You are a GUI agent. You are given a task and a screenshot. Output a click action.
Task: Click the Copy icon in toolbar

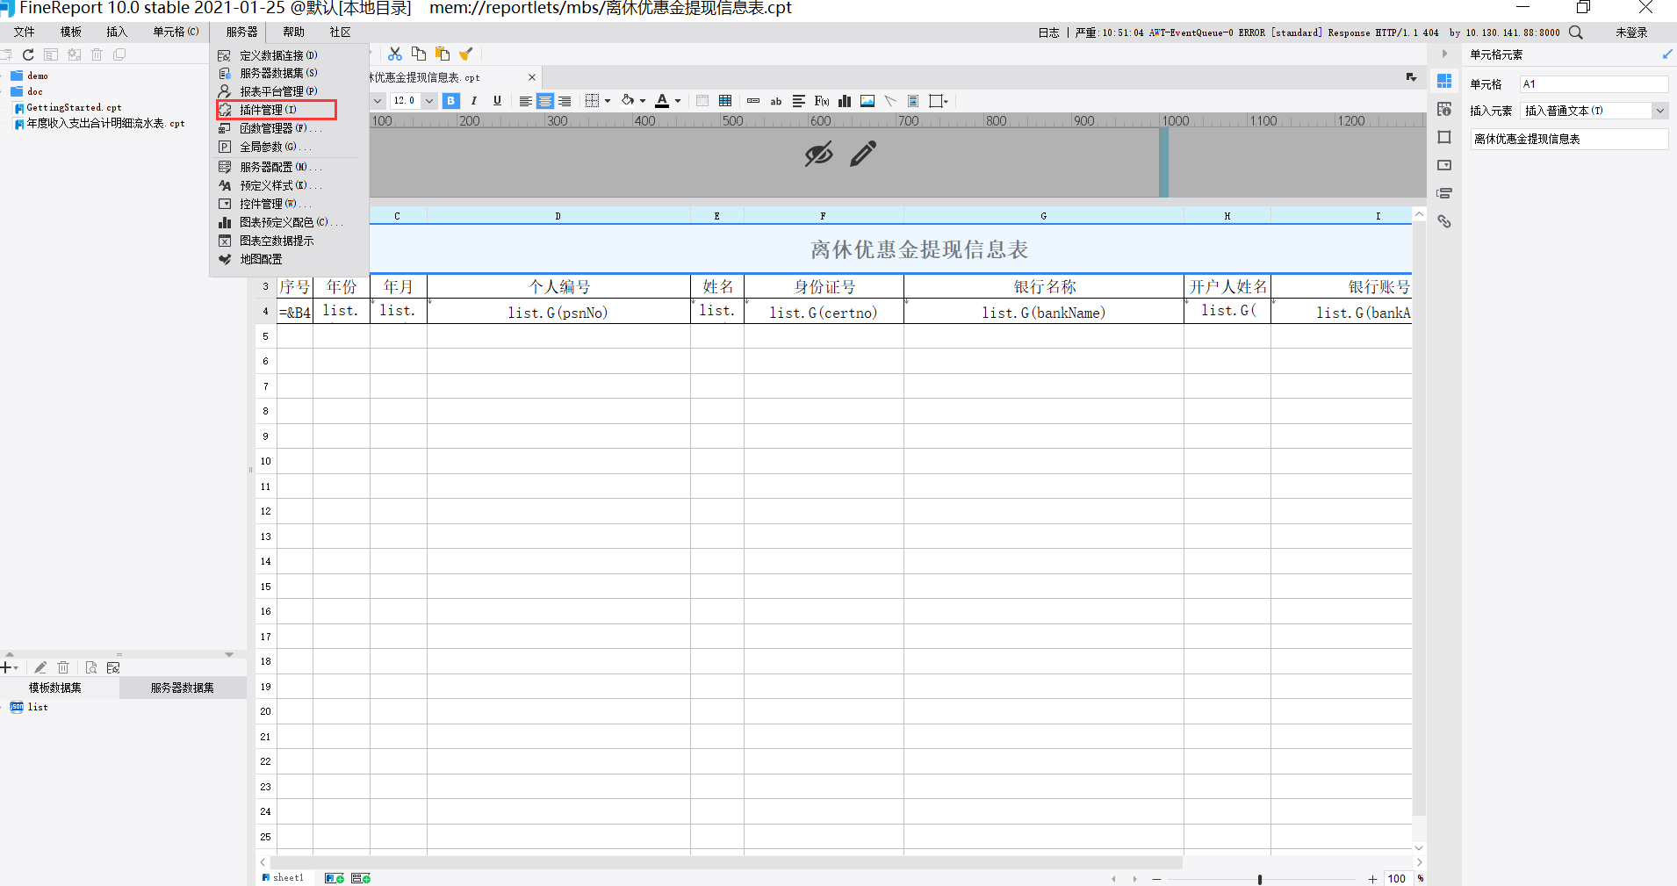pos(419,54)
